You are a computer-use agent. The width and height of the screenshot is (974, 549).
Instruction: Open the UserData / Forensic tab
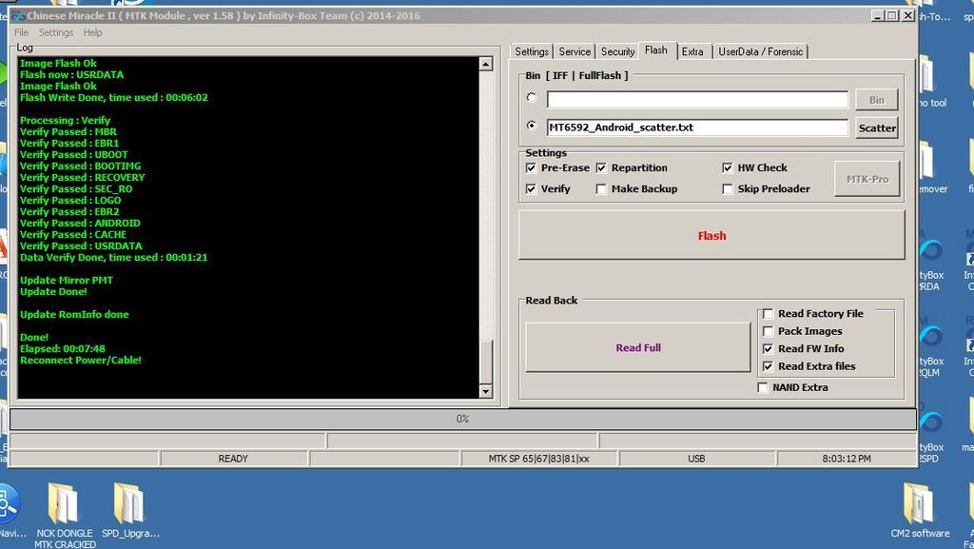click(760, 51)
